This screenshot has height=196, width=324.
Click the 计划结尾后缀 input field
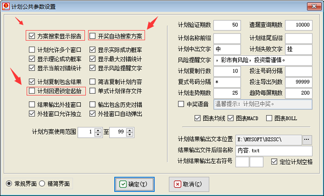pos(299,38)
